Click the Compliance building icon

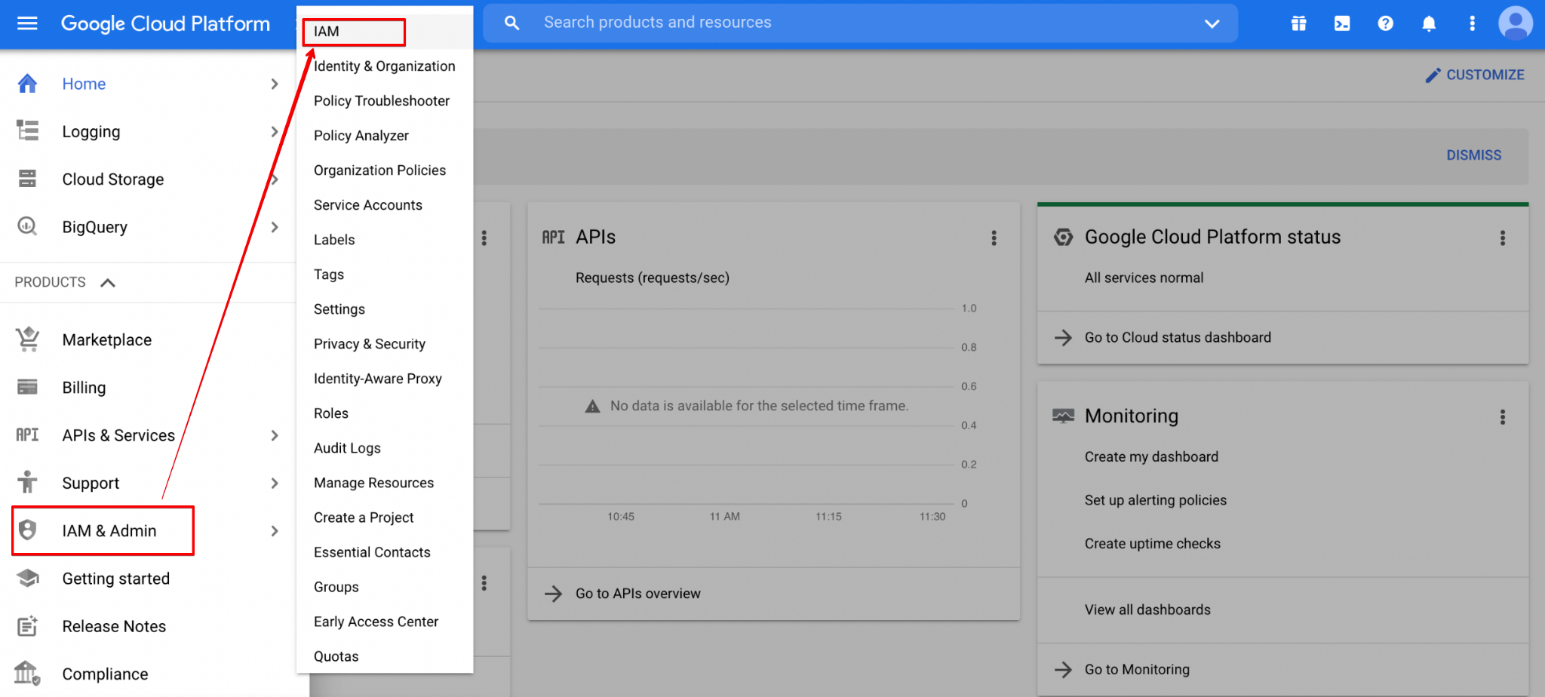[x=27, y=673]
